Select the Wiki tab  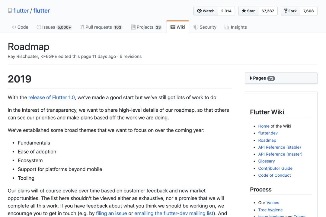coord(178,27)
